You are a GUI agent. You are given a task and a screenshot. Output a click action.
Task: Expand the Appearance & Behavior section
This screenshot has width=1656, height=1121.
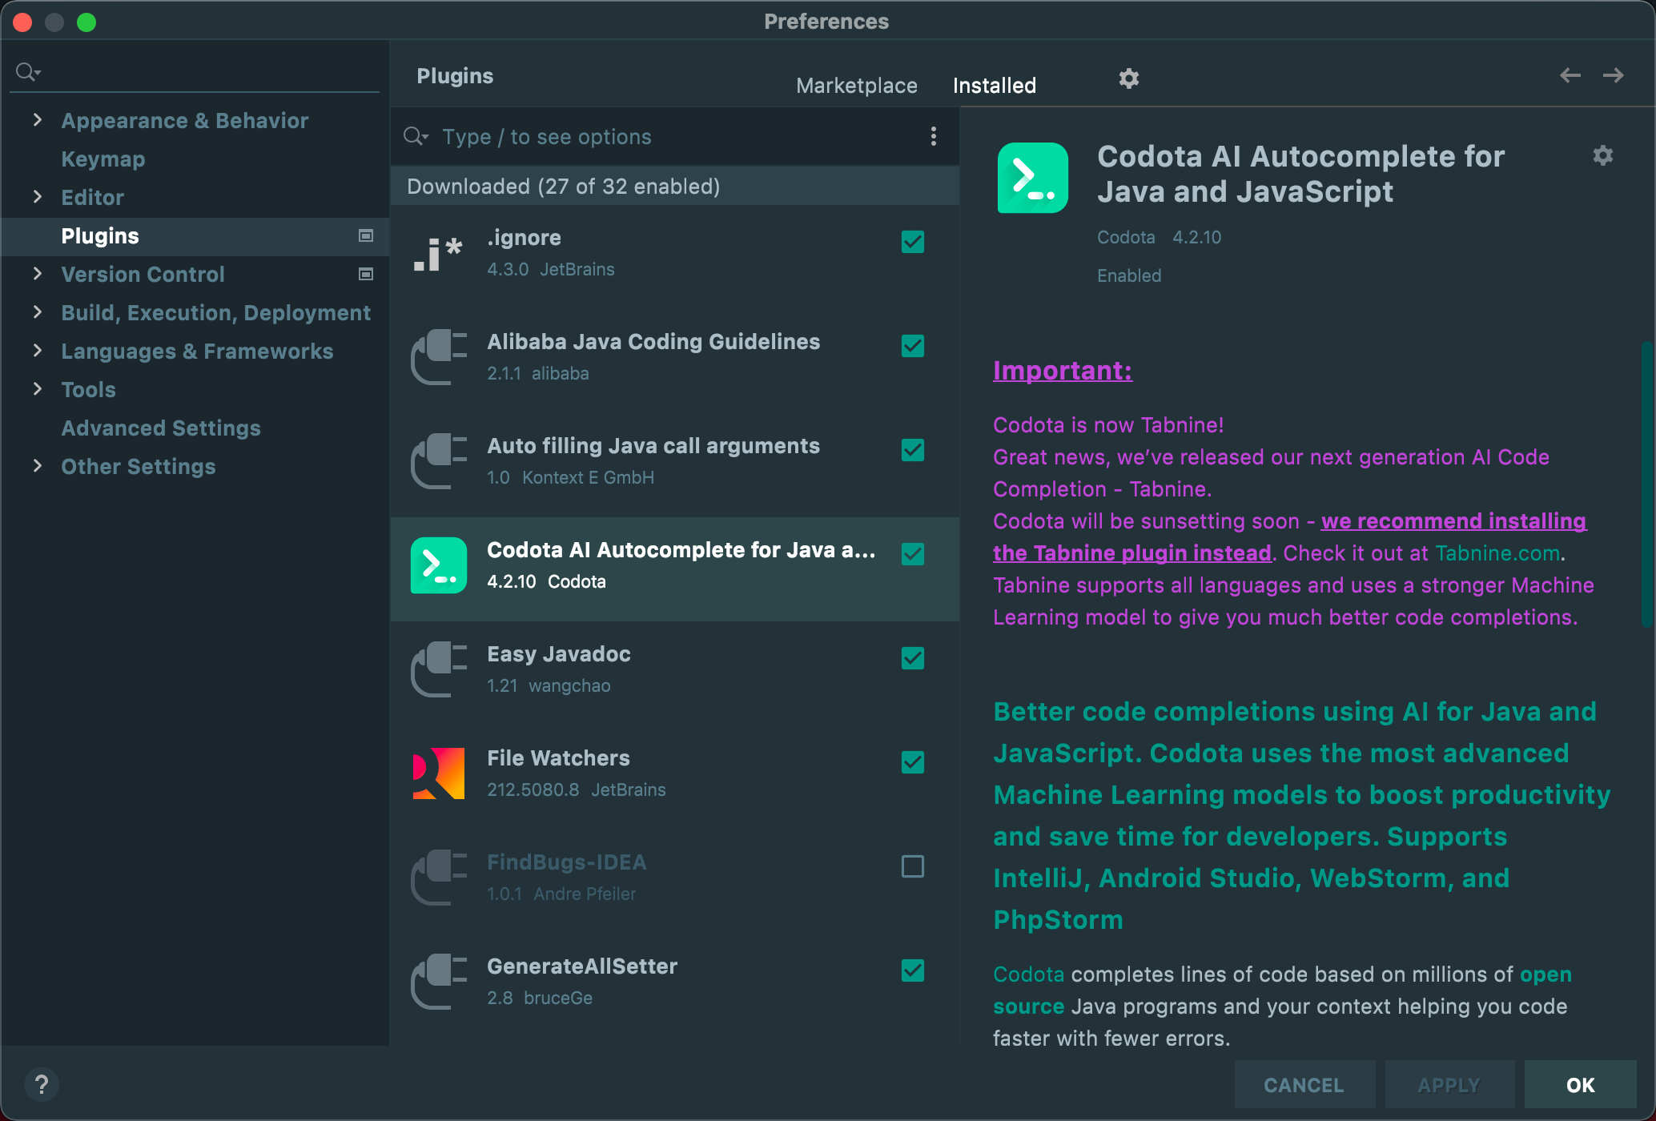pos(37,120)
